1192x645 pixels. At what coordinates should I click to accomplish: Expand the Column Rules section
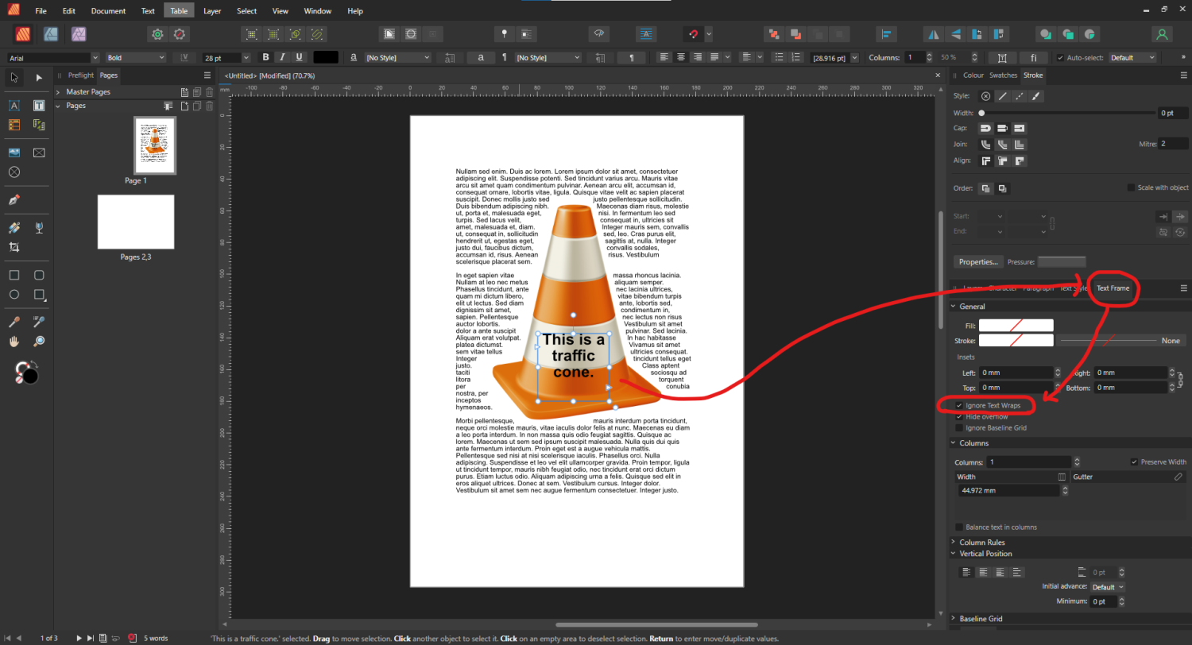[983, 542]
